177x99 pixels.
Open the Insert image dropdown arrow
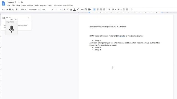[x=91, y=10]
